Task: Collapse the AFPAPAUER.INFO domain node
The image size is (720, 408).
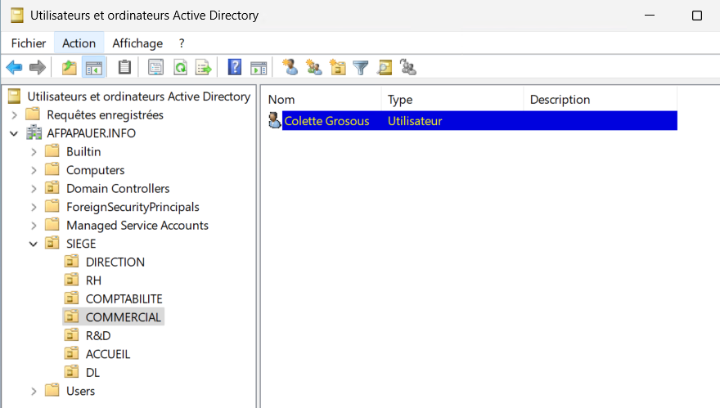Action: pos(14,133)
